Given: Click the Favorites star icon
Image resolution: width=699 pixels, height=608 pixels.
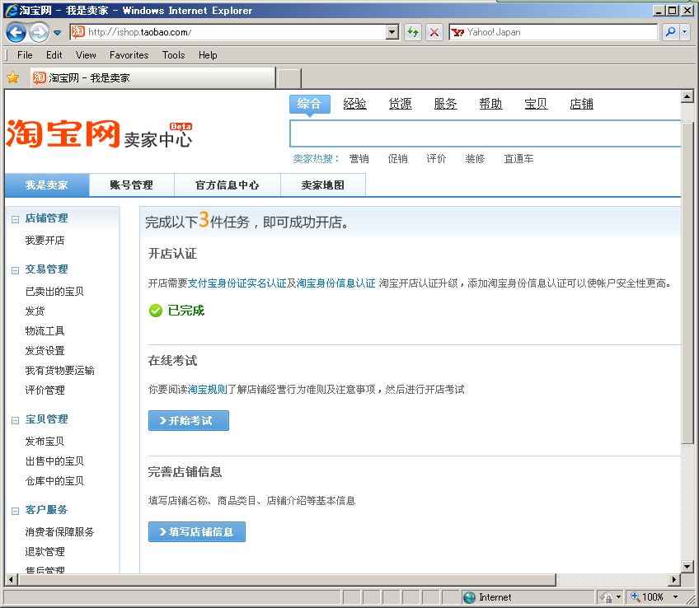Looking at the screenshot, I should click(x=13, y=77).
